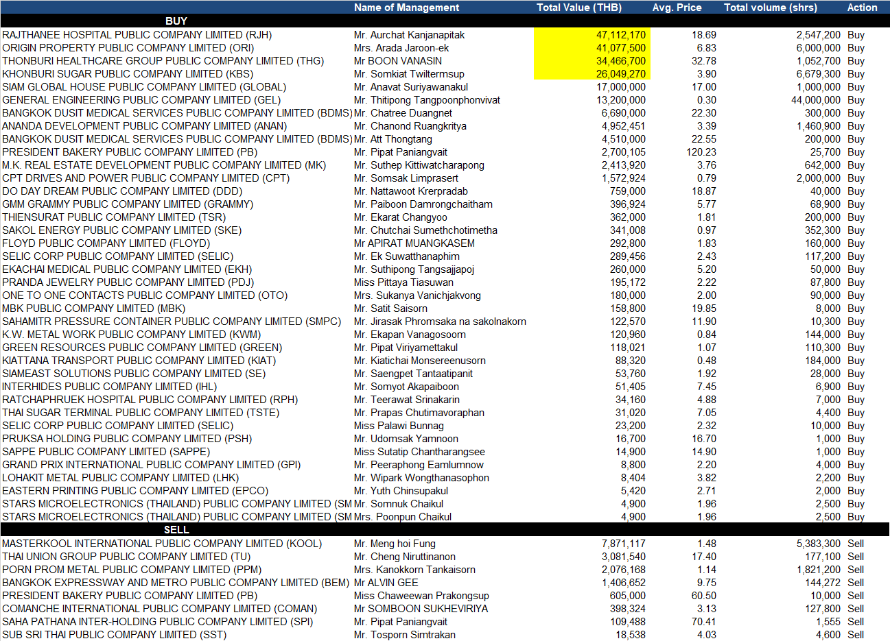
Task: Select GENERAL ENGINEERING (GEL) company cell
Action: (141, 100)
